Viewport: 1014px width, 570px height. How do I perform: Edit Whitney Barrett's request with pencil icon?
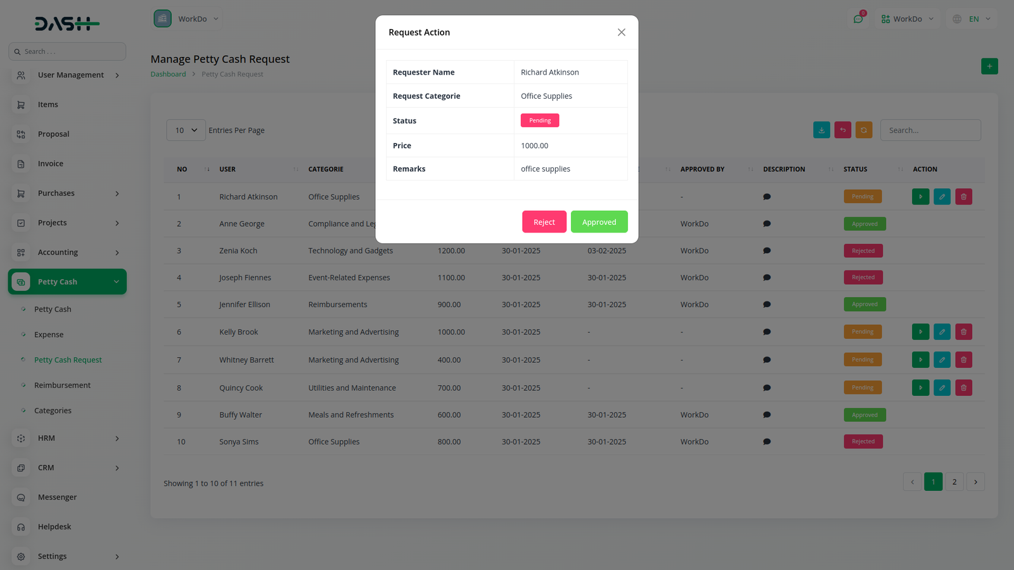pyautogui.click(x=942, y=360)
